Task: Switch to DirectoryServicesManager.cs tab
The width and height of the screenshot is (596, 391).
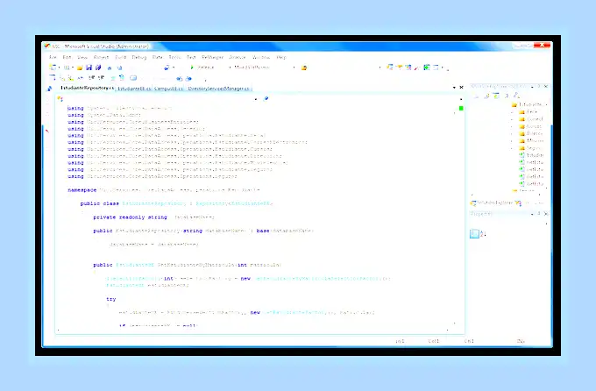Action: pos(219,89)
